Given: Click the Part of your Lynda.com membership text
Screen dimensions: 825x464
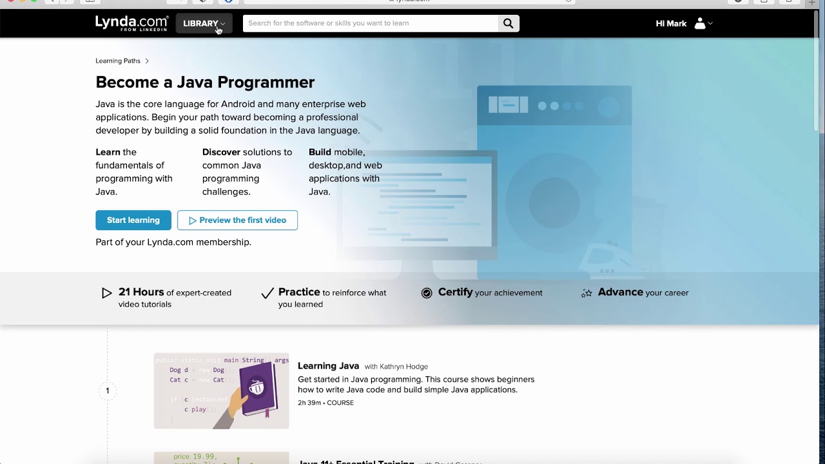Looking at the screenshot, I should coord(173,242).
